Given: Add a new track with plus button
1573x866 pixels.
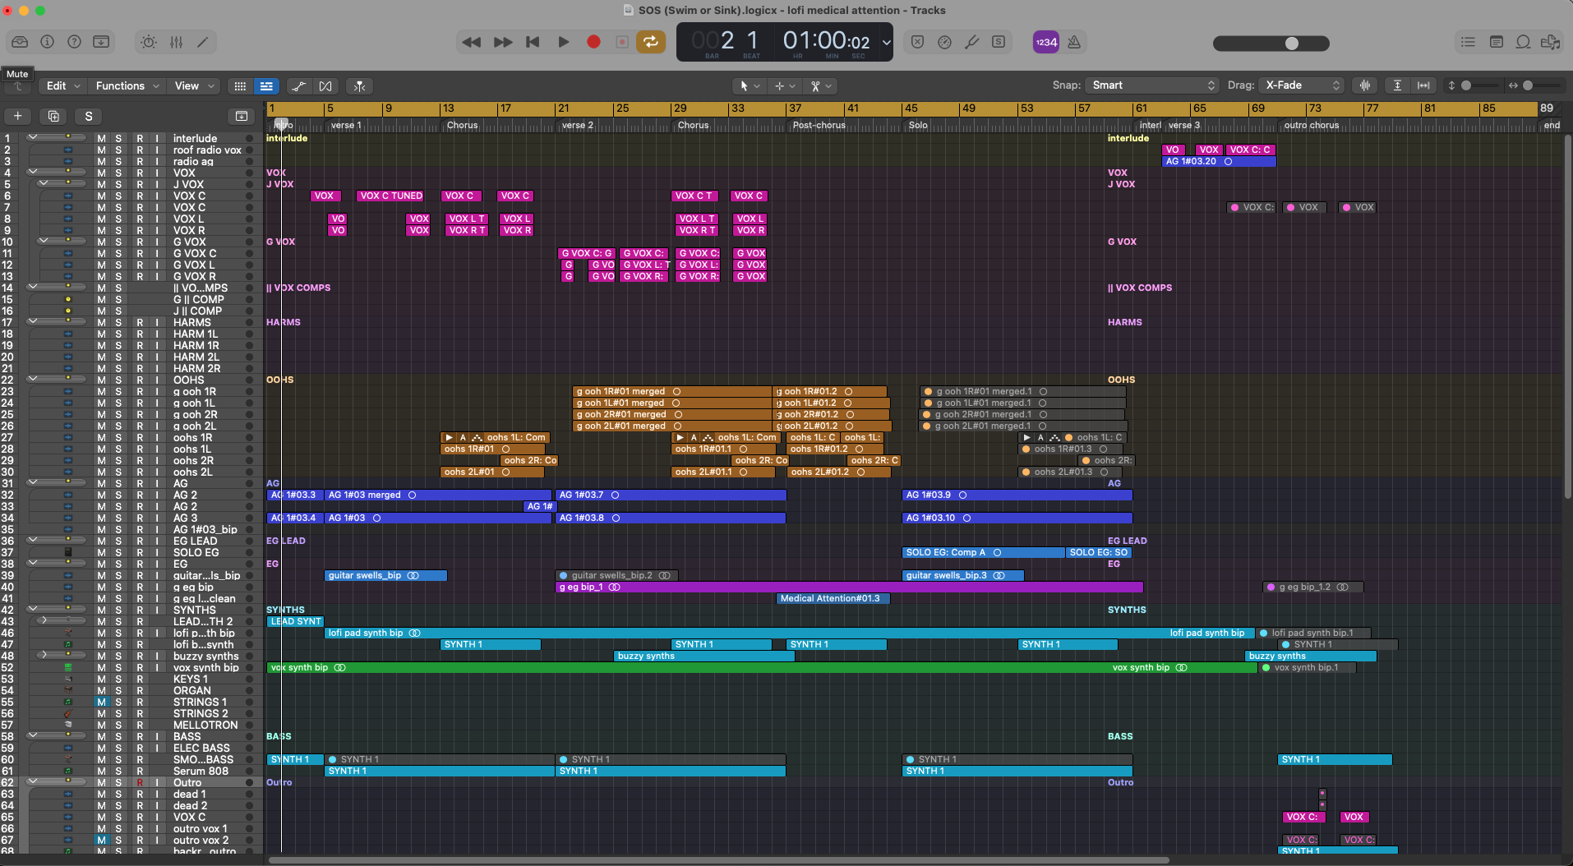Looking at the screenshot, I should tap(18, 116).
